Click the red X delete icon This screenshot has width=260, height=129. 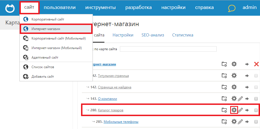click(x=256, y=64)
